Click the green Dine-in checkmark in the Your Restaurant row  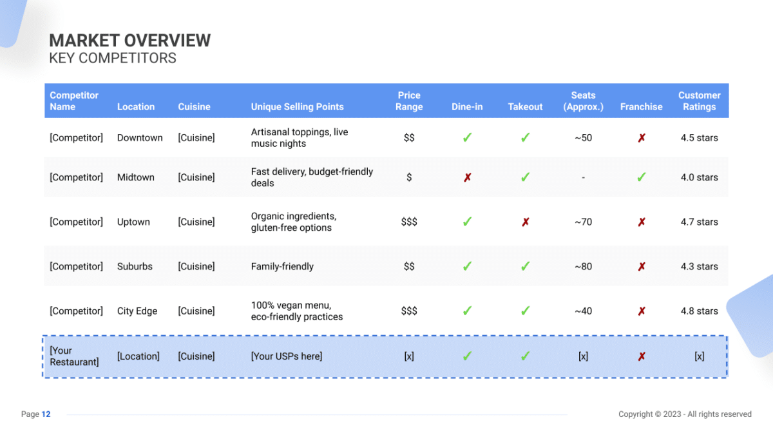coord(467,356)
